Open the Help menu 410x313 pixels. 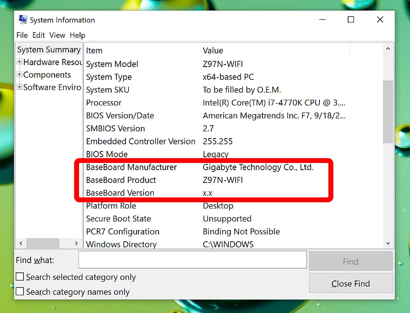[77, 35]
